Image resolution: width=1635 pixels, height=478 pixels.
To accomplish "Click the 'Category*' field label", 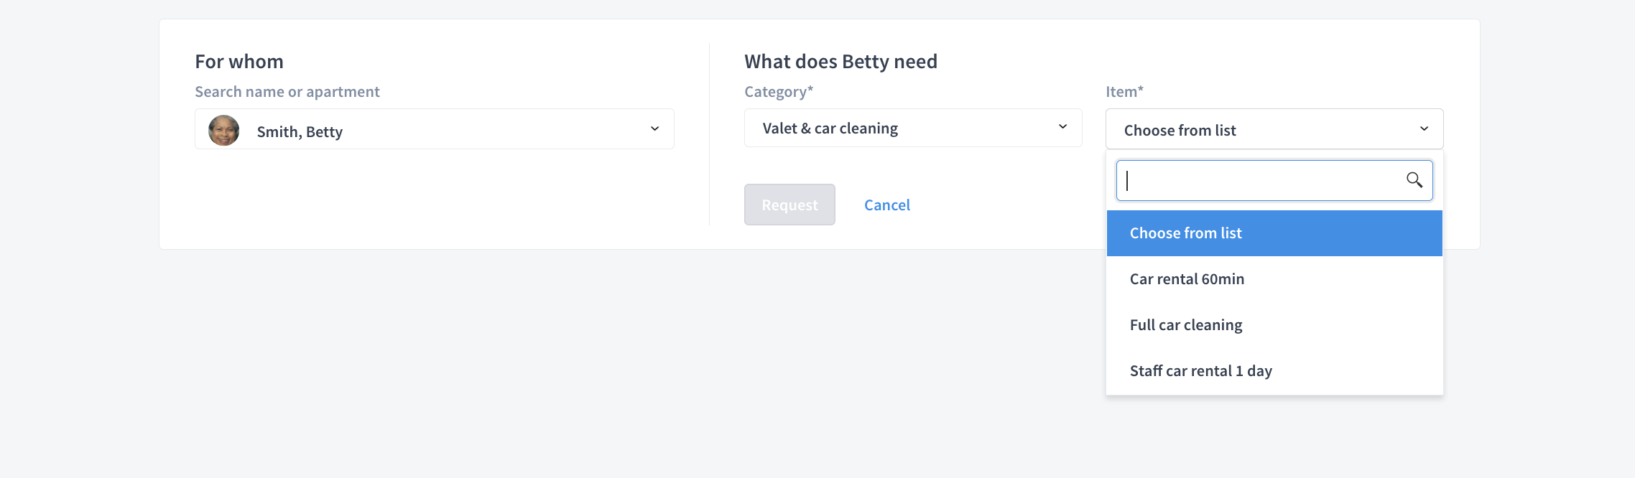I will [x=779, y=92].
